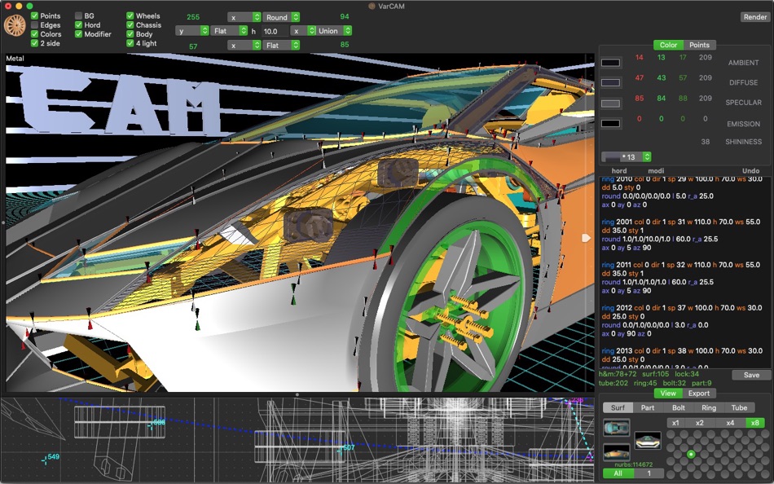
Task: Click the side-view car thumbnail
Action: [617, 452]
